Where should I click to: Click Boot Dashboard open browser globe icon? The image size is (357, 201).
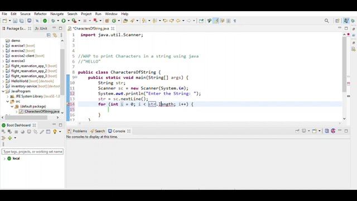point(22,132)
